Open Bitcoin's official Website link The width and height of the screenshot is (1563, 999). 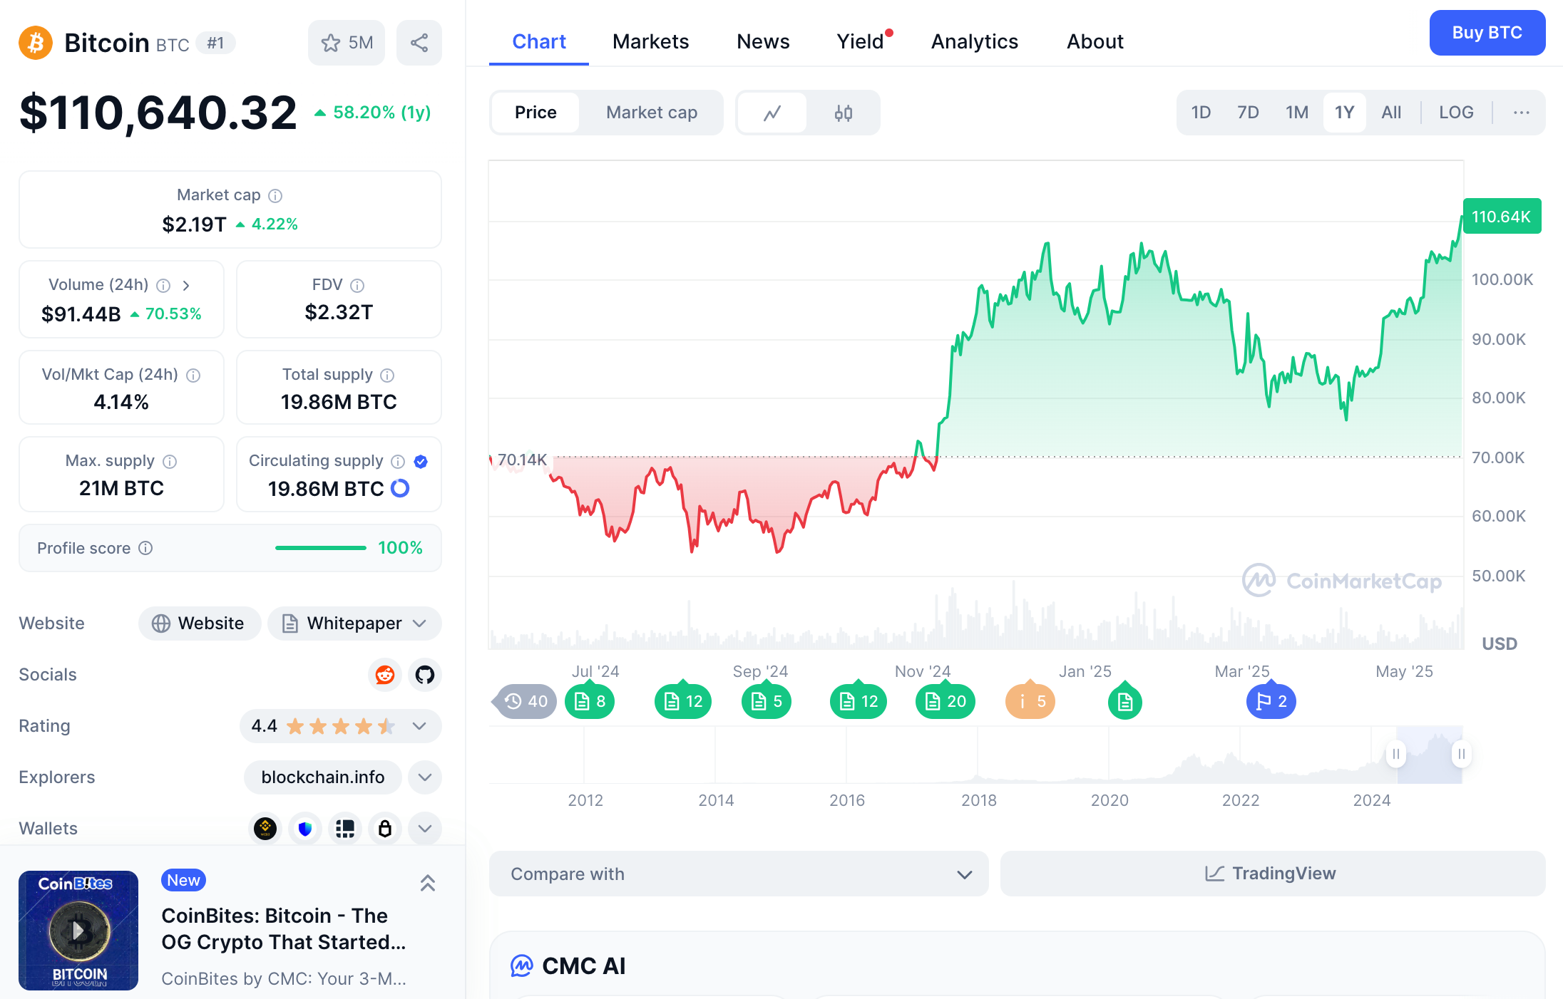(x=200, y=623)
